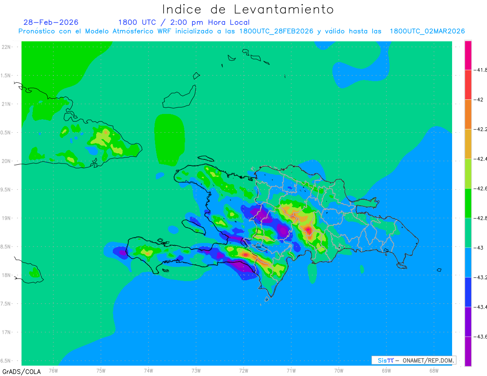This screenshot has width=487, height=376.
Task: Click the '76W' longitude label
Action: click(x=53, y=370)
